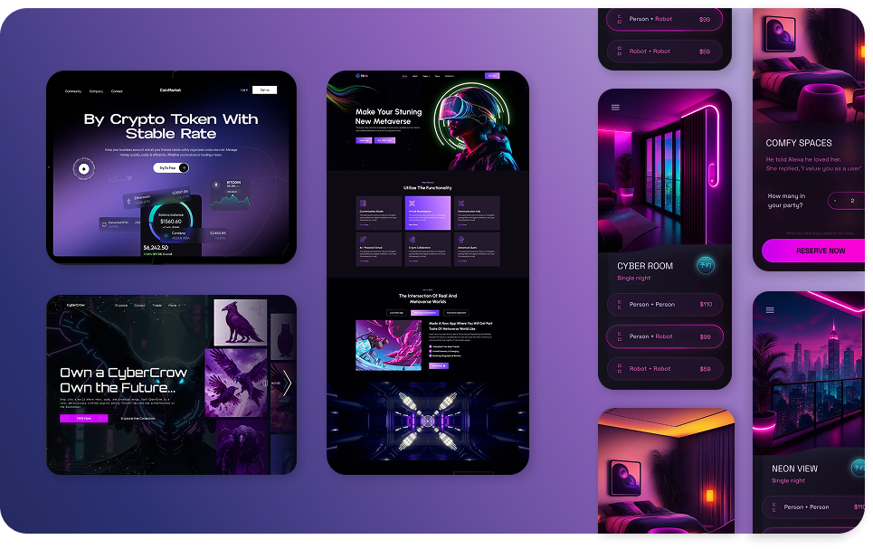Select Person + Person $110 option in Cyber Room
873x549 pixels.
664,305
